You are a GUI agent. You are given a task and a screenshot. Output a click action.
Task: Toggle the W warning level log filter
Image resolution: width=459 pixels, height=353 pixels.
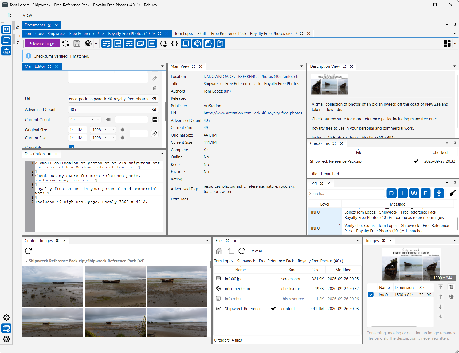click(x=414, y=193)
